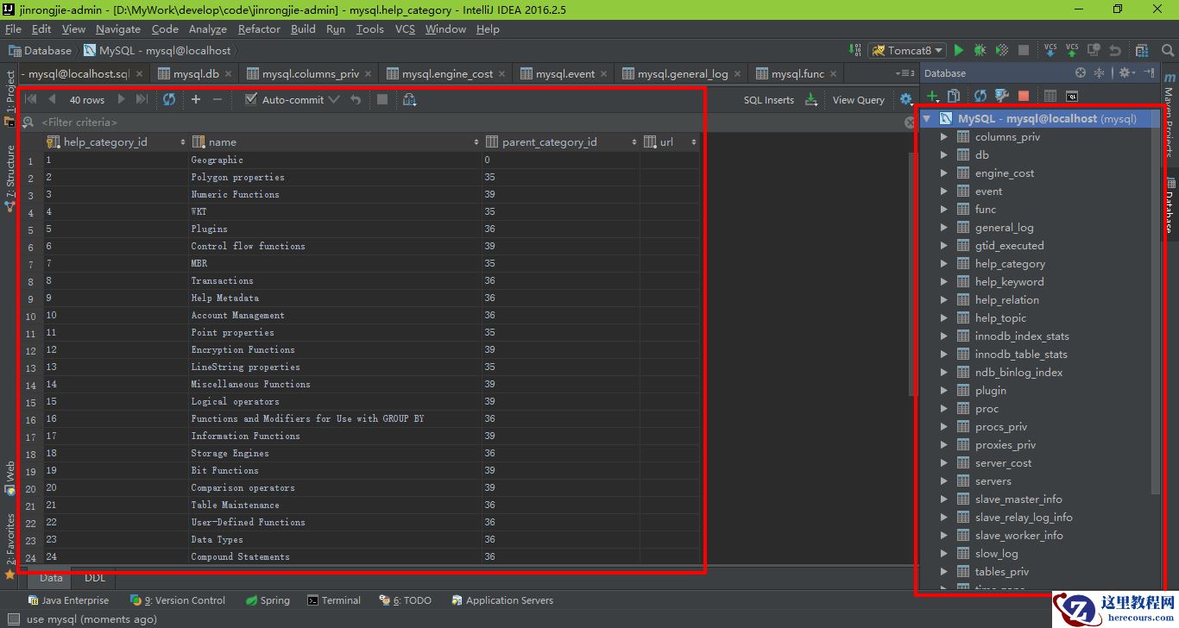This screenshot has width=1179, height=628.
Task: Click the data export download icon
Action: (811, 100)
